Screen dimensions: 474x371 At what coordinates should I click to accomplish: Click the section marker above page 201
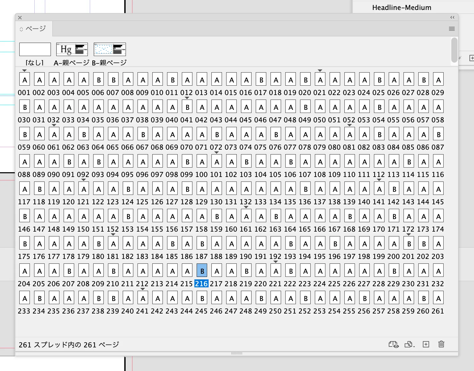pyautogui.click(x=409, y=234)
